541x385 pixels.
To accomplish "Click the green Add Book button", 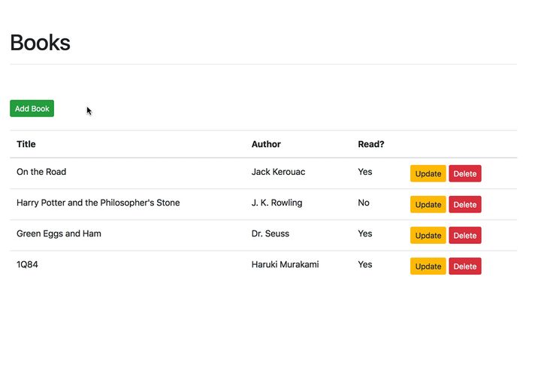I will coord(32,109).
